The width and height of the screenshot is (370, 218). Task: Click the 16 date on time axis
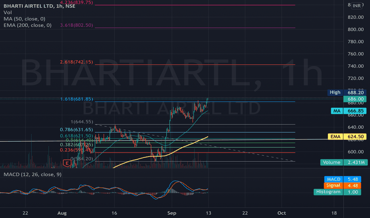pyautogui.click(x=114, y=213)
